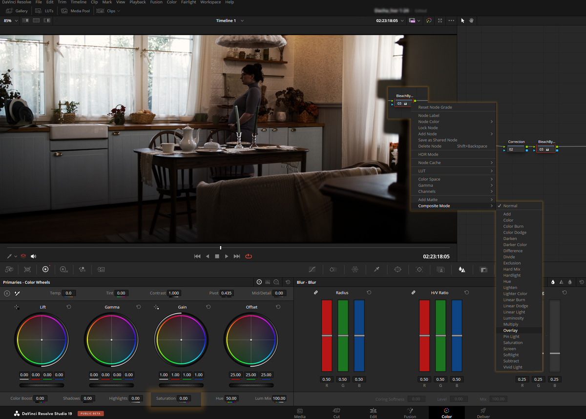Go to the Fusion page

pos(410,413)
